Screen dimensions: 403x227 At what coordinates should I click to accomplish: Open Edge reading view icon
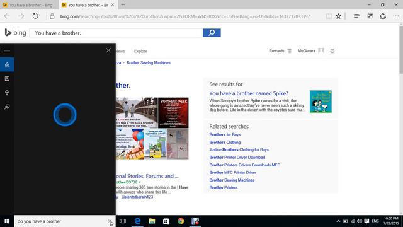329,16
